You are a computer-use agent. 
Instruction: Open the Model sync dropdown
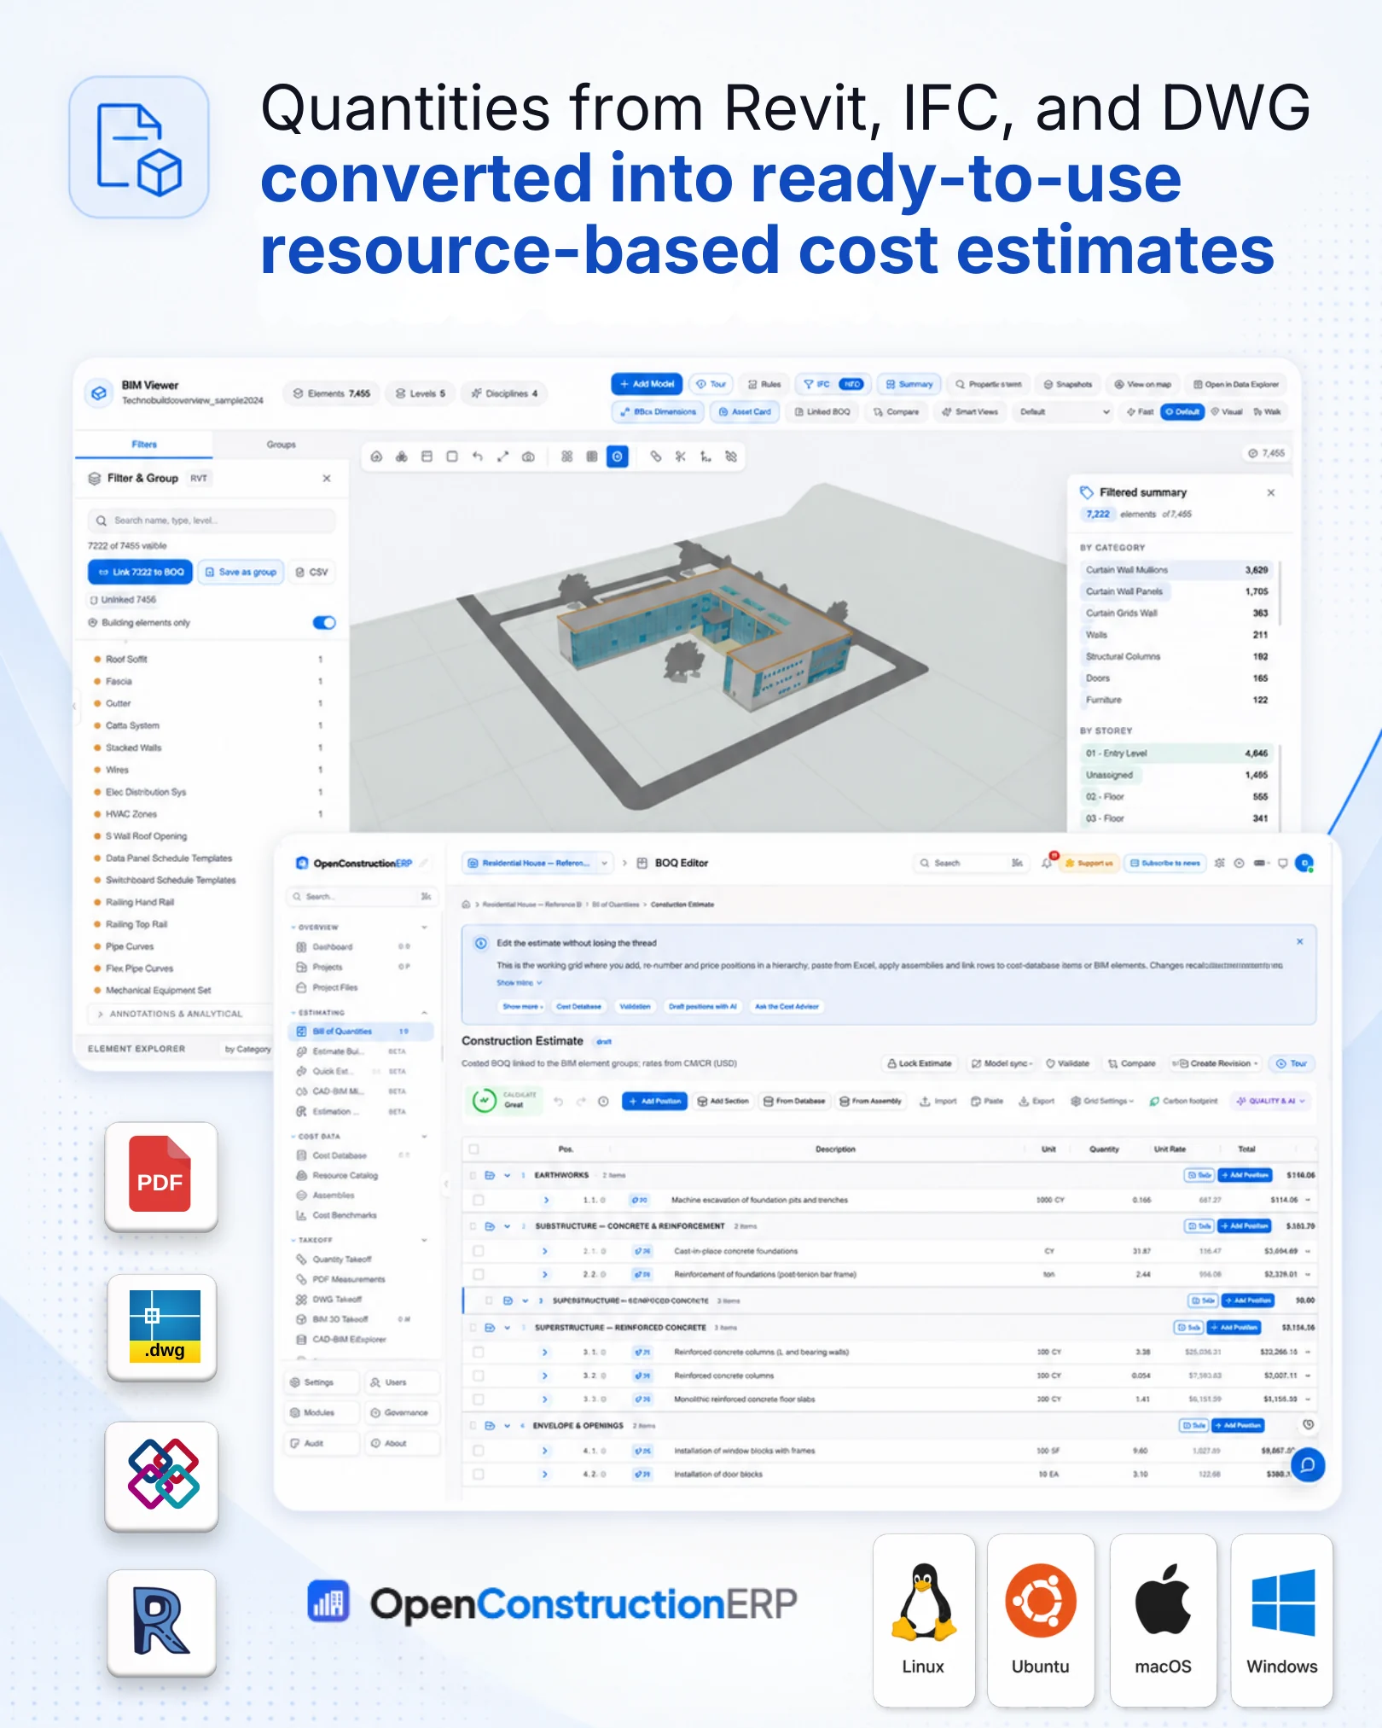point(1002,1063)
